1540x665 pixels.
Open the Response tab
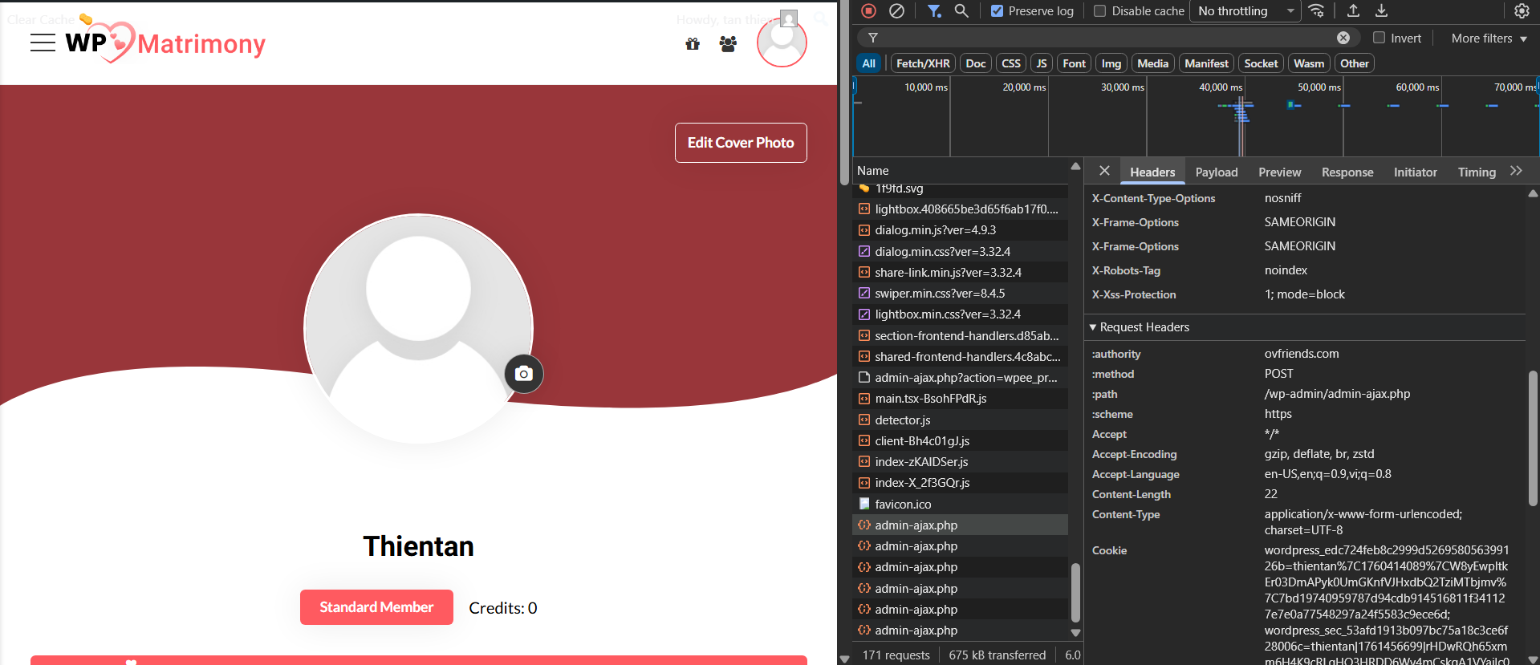tap(1347, 172)
